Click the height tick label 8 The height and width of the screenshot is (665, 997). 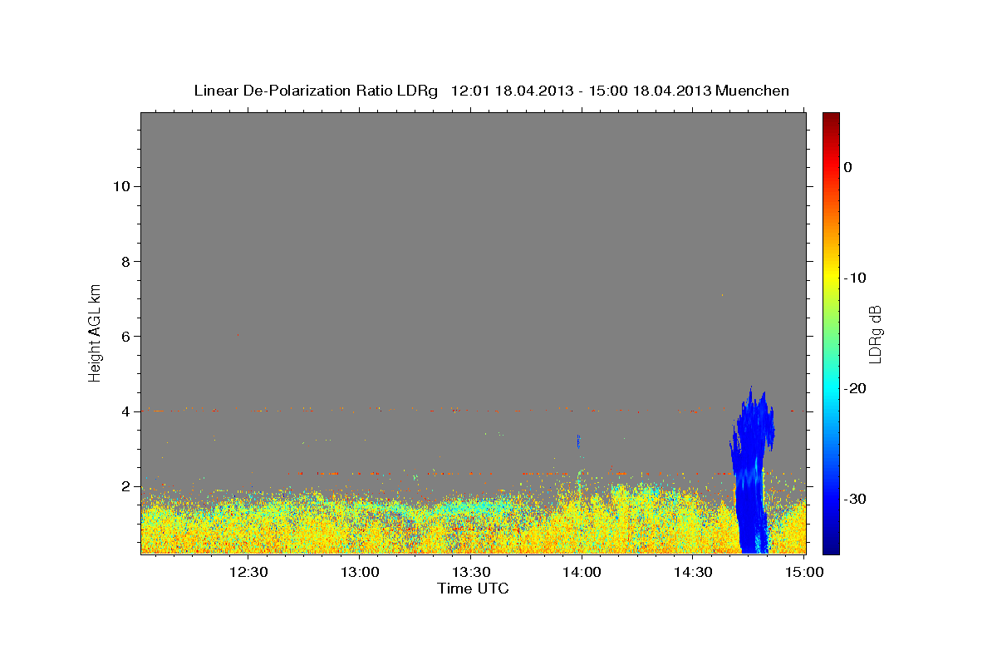pyautogui.click(x=125, y=261)
